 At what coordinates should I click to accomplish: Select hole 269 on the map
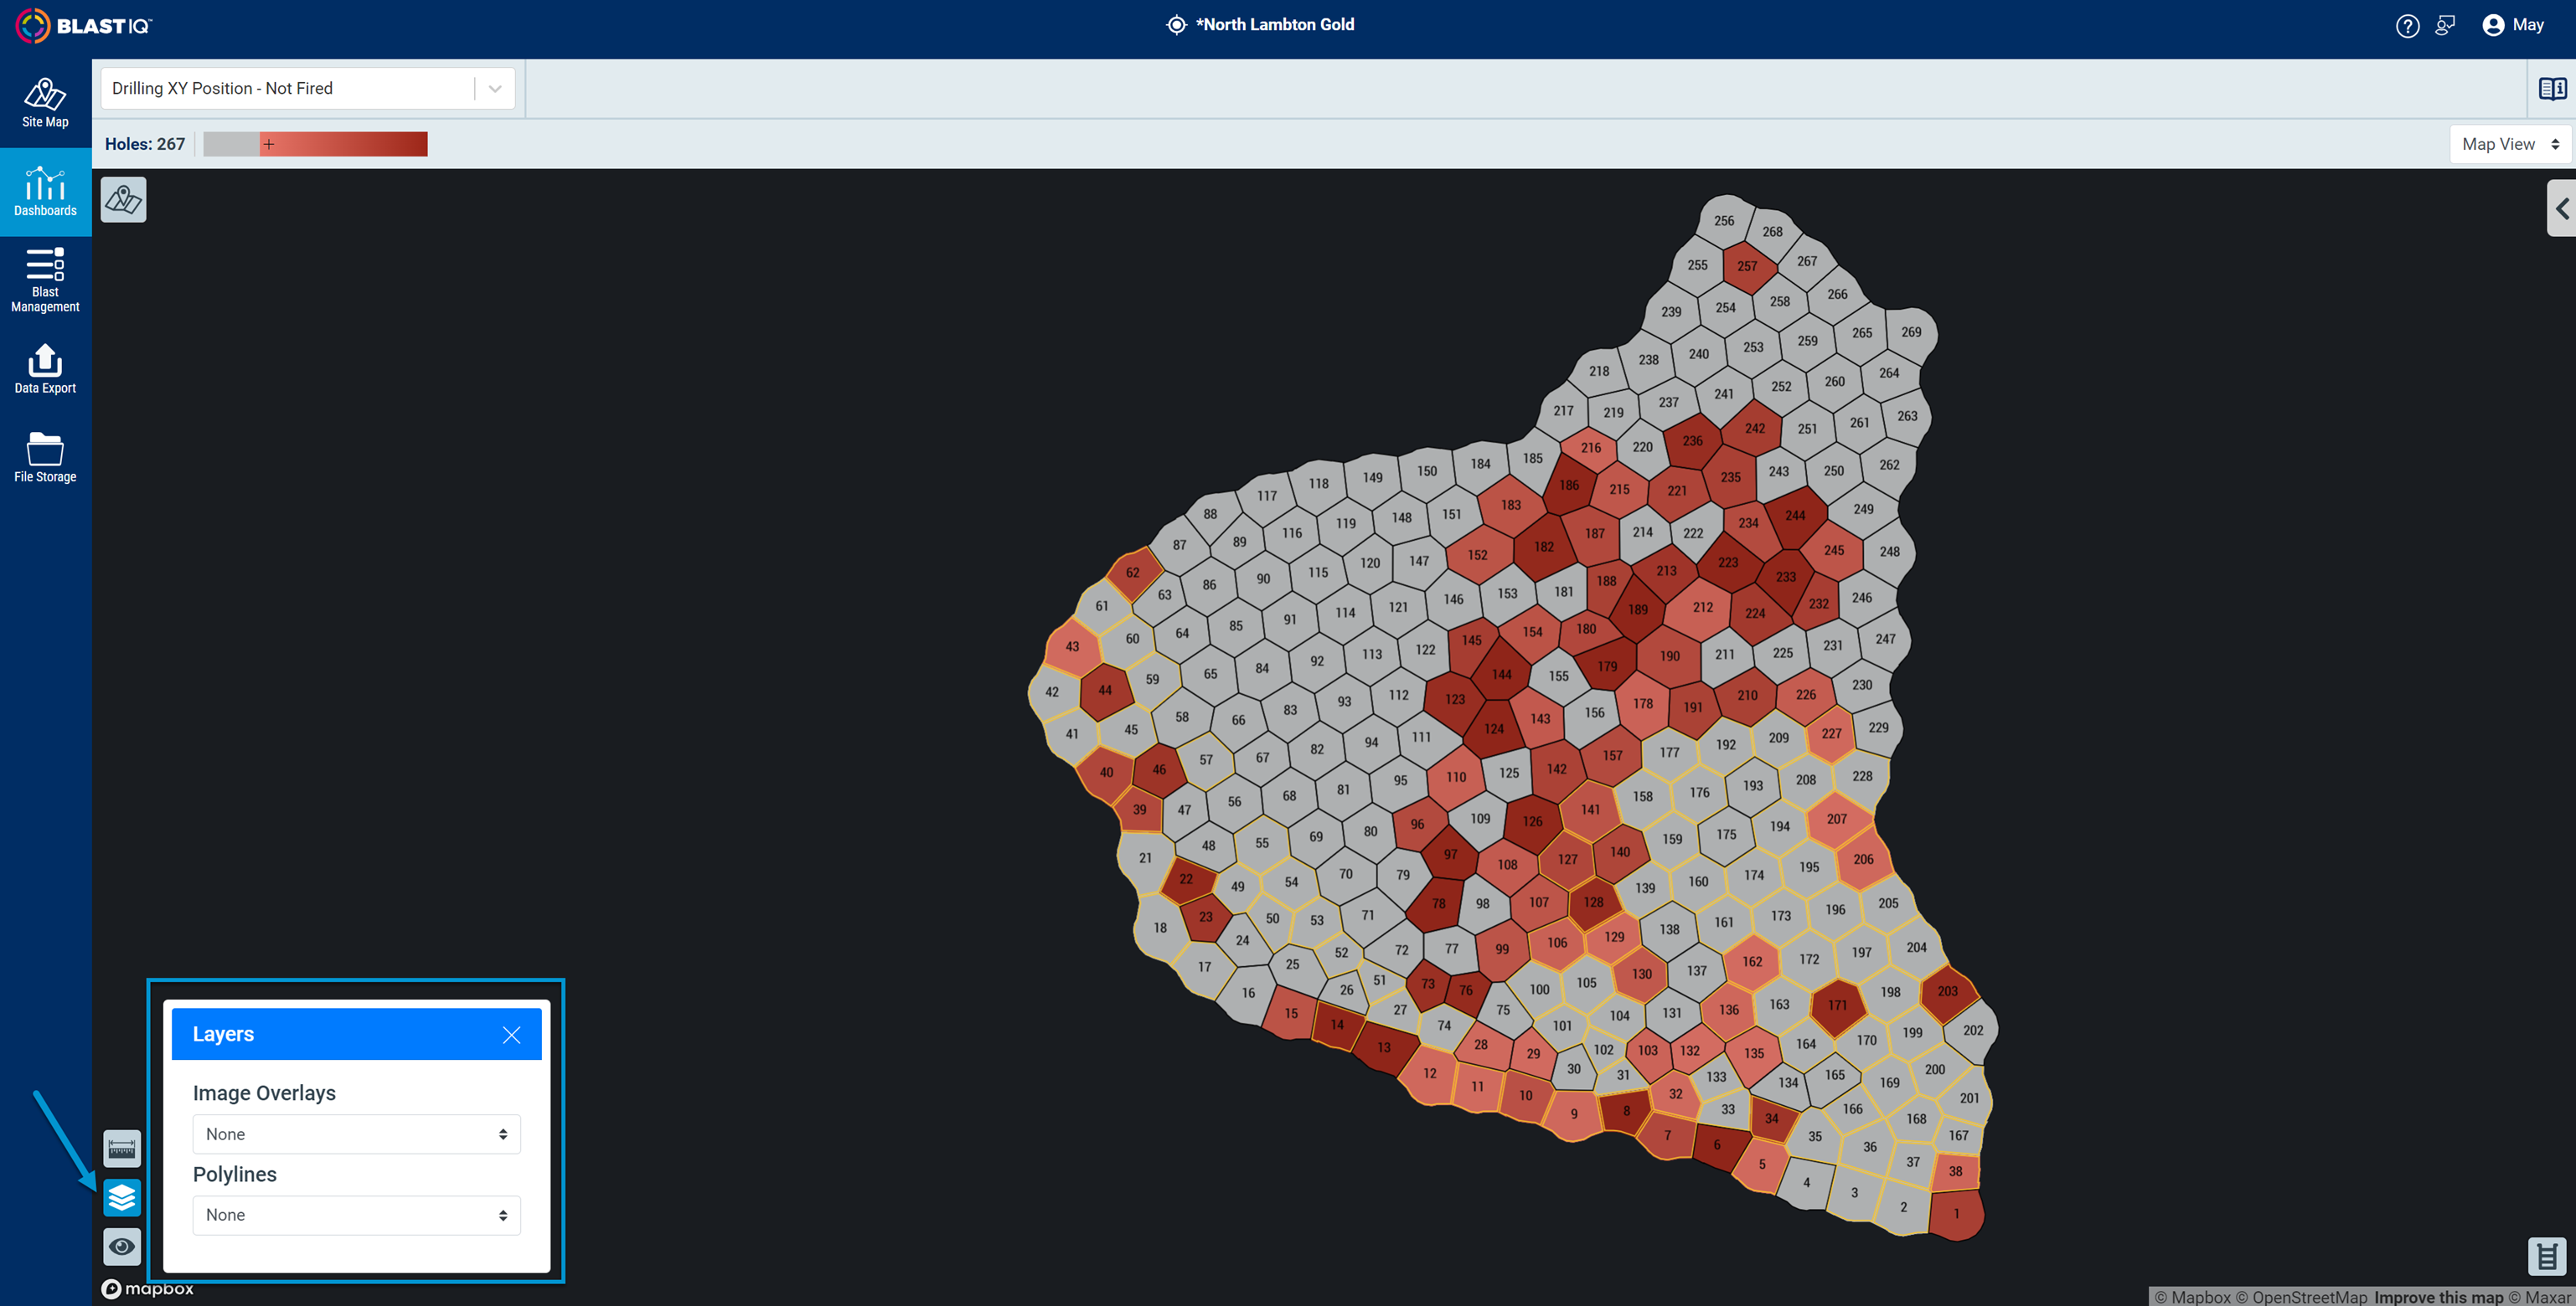(1910, 332)
